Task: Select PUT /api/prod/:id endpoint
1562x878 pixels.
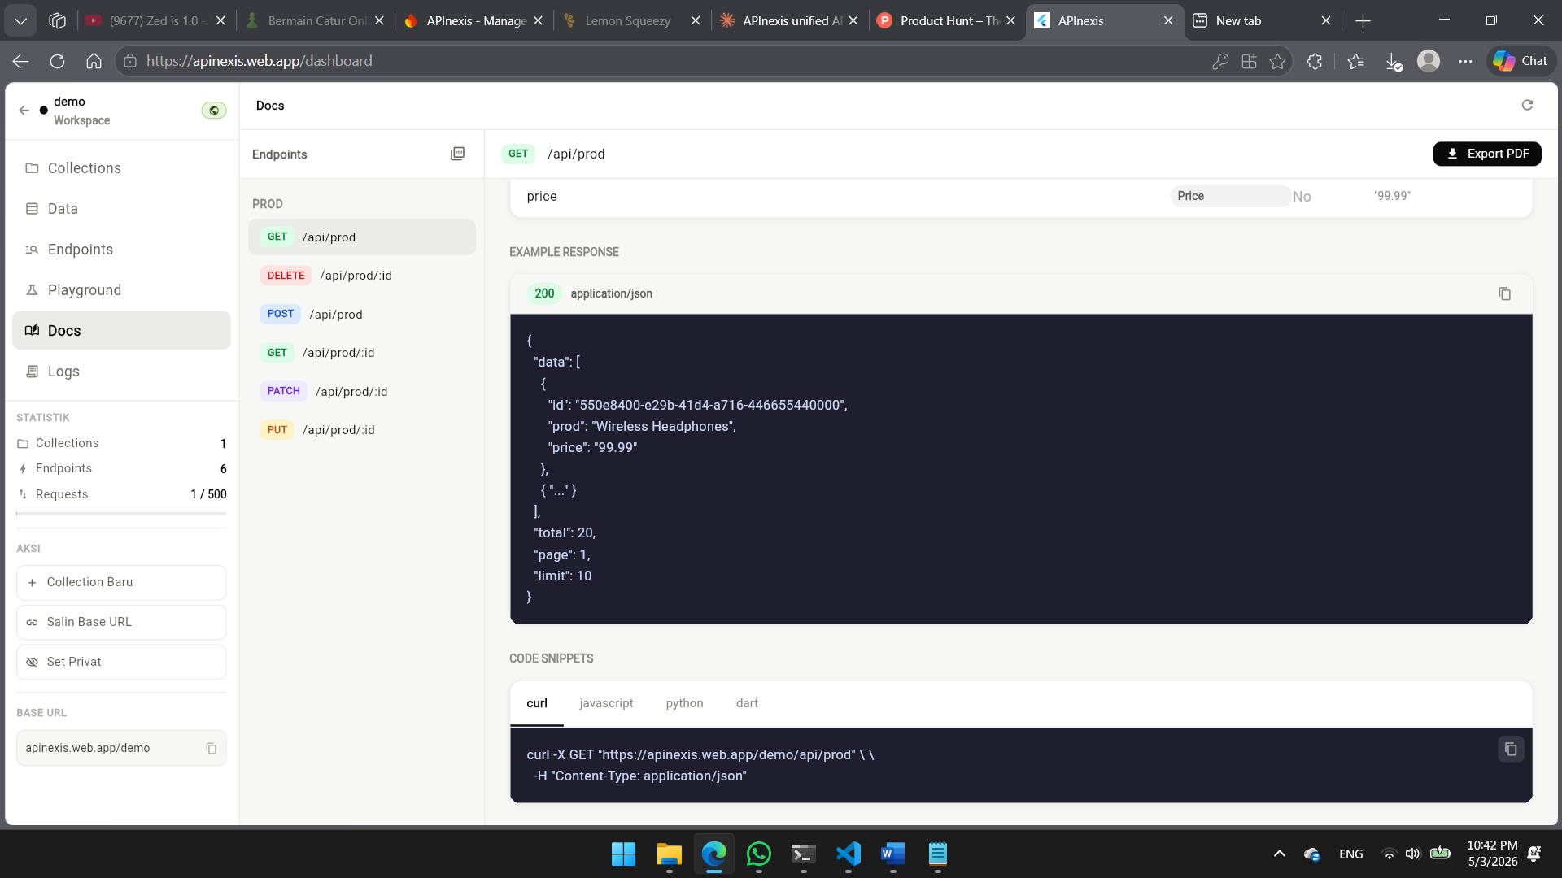Action: tap(362, 430)
